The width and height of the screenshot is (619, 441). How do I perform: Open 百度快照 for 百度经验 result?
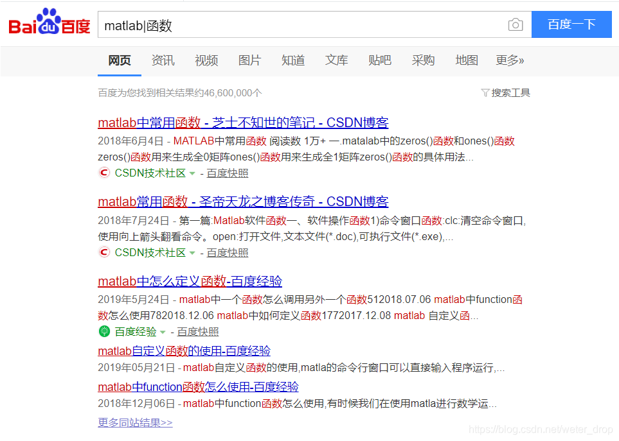[198, 332]
